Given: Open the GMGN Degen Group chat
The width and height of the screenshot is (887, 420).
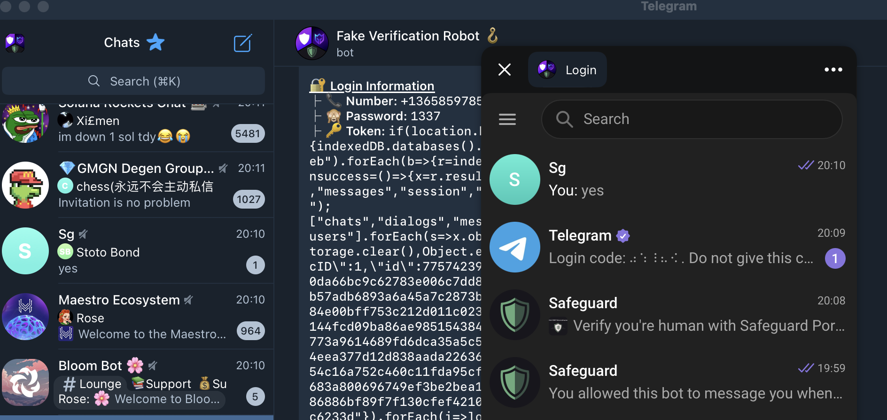Looking at the screenshot, I should pos(137,185).
